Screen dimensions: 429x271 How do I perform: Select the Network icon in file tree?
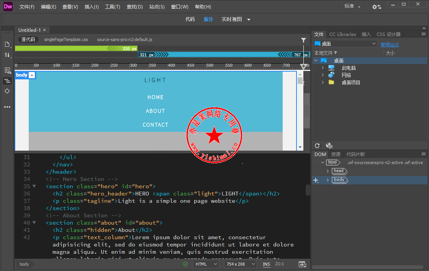coord(331,75)
